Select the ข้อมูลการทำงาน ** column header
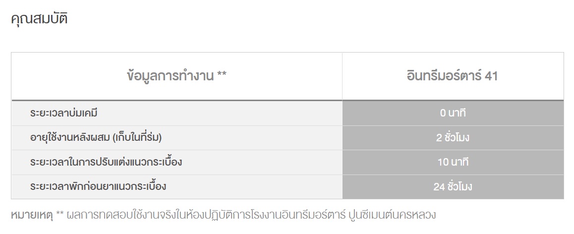 [x=177, y=76]
